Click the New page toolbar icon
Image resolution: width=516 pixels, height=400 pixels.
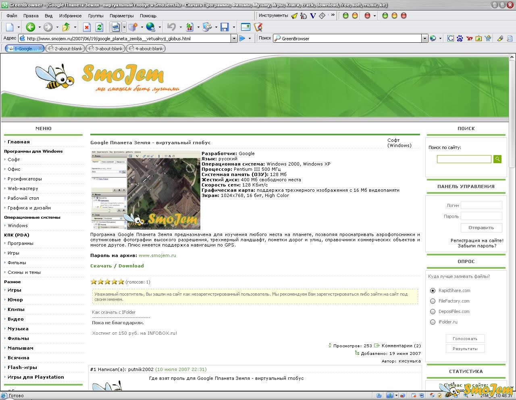pos(10,27)
